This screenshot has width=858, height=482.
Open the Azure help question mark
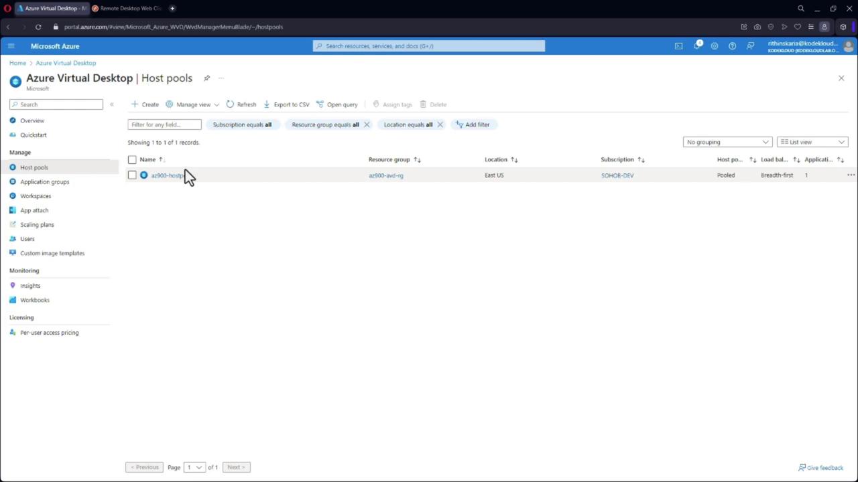(732, 46)
